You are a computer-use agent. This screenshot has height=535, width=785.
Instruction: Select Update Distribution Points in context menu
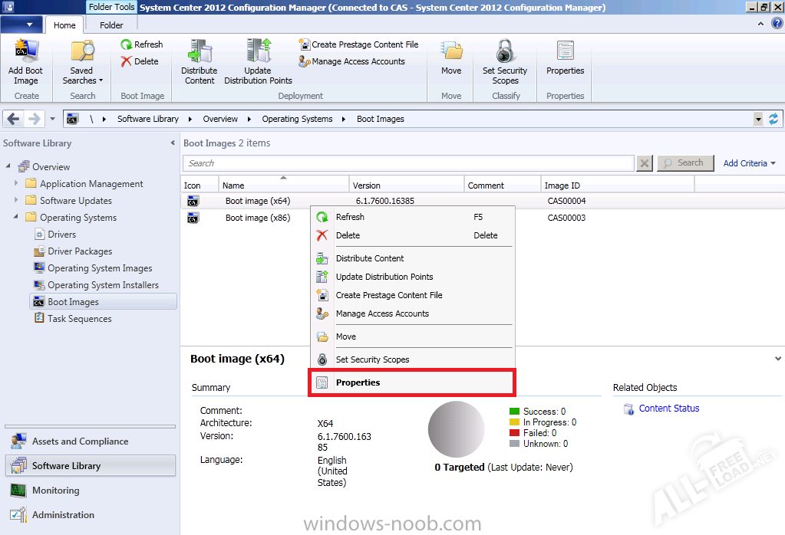(384, 277)
